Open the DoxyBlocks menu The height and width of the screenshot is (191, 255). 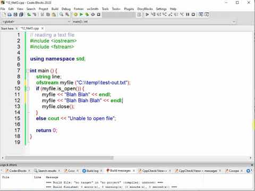tap(145, 9)
